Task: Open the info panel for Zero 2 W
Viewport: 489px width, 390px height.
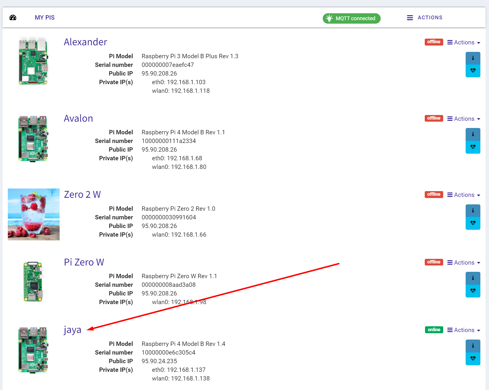Action: (x=473, y=210)
